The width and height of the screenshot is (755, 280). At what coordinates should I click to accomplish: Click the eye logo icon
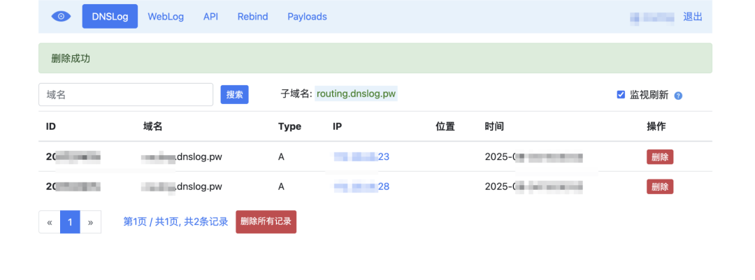[x=61, y=17]
